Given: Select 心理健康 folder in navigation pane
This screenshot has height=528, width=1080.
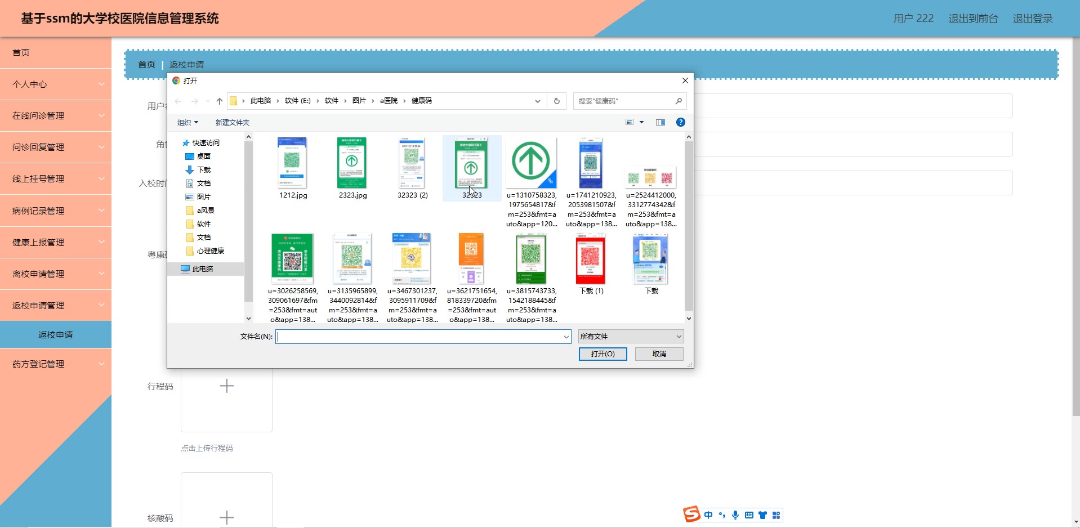Looking at the screenshot, I should [211, 251].
